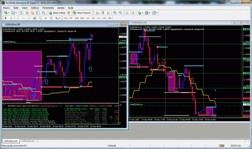Expand the Profiles dropdown arrow
This screenshot has height=149, width=252.
coord(16,13)
